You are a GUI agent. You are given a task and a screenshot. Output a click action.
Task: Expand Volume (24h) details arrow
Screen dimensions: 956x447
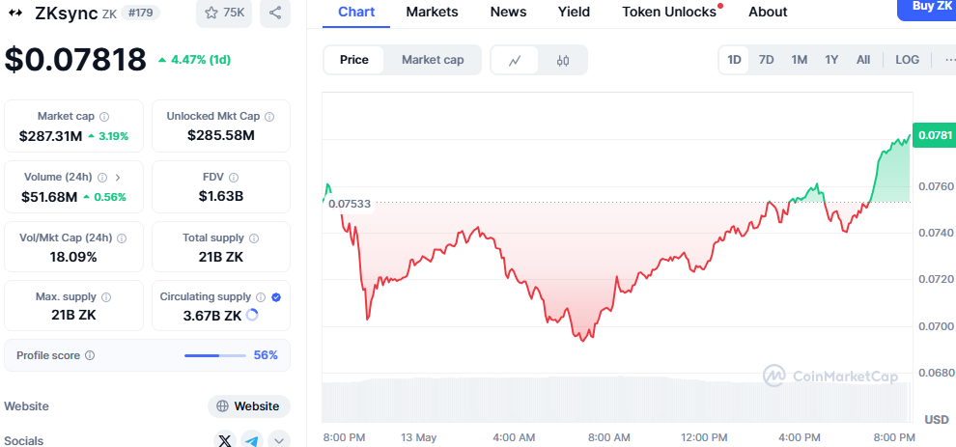coord(118,177)
